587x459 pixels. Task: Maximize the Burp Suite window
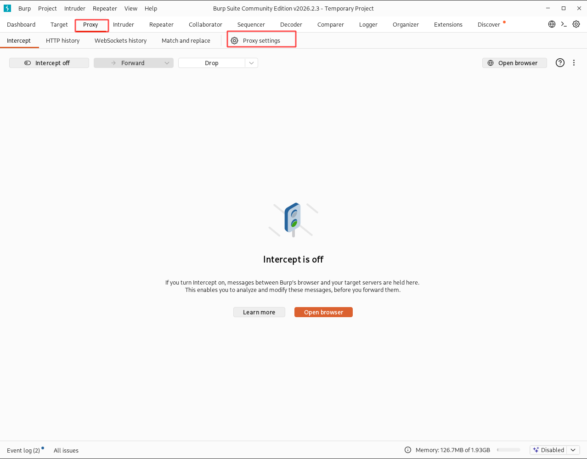[x=564, y=8]
